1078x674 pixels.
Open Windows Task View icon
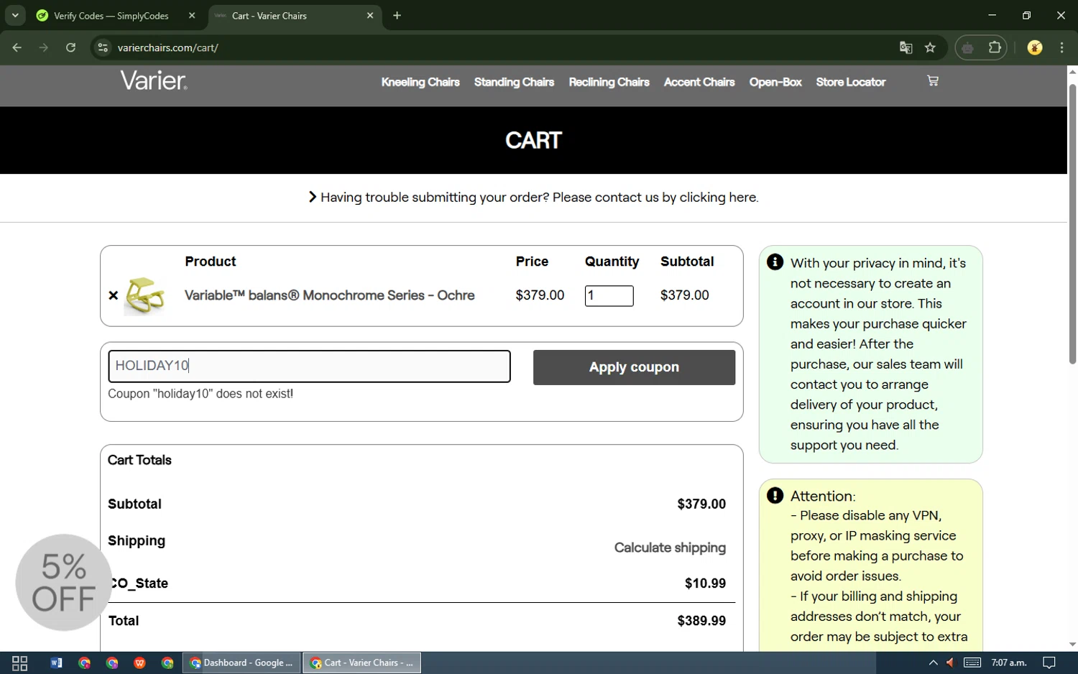click(x=20, y=663)
